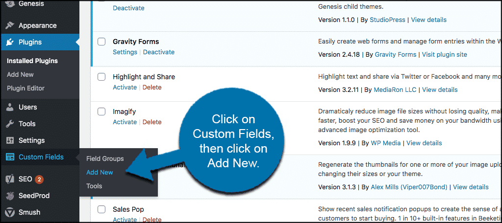Open Alex Mills (Viper007Bond) author link

pyautogui.click(x=409, y=187)
